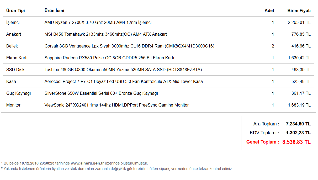Click the quantity 1 in Monitör row
This screenshot has width=318, height=180.
tap(273, 105)
